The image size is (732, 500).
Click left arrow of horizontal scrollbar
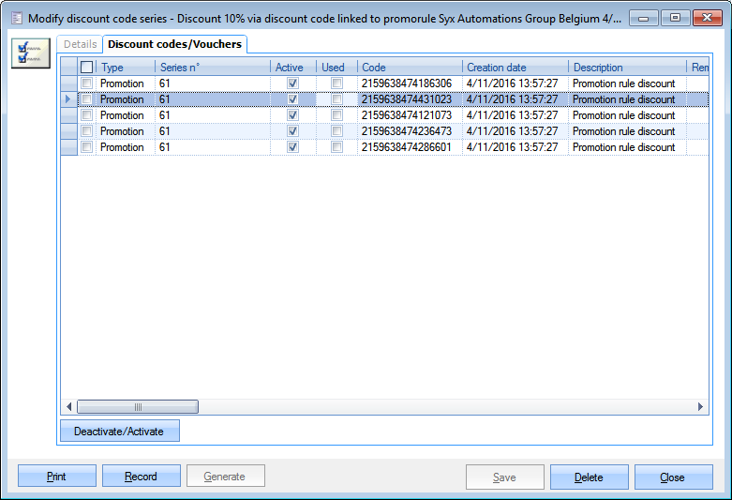coord(68,407)
